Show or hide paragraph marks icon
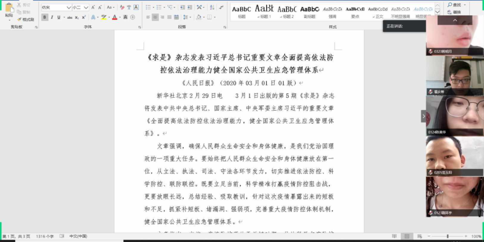Image resolution: width=484 pixels, height=242 pixels. pos(221,8)
